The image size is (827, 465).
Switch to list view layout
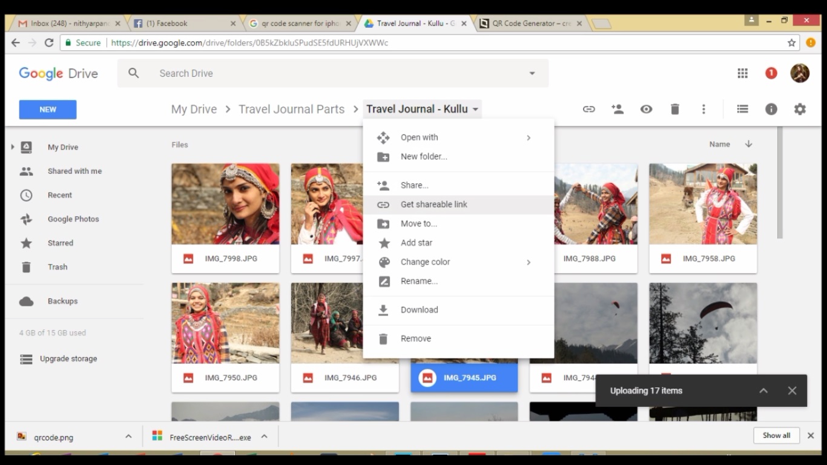coord(742,110)
